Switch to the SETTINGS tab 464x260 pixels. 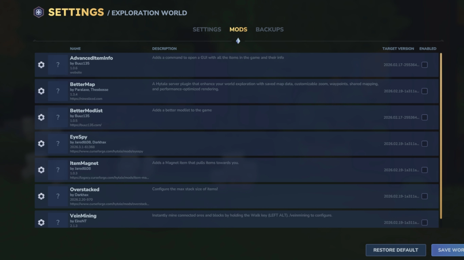pyautogui.click(x=207, y=29)
